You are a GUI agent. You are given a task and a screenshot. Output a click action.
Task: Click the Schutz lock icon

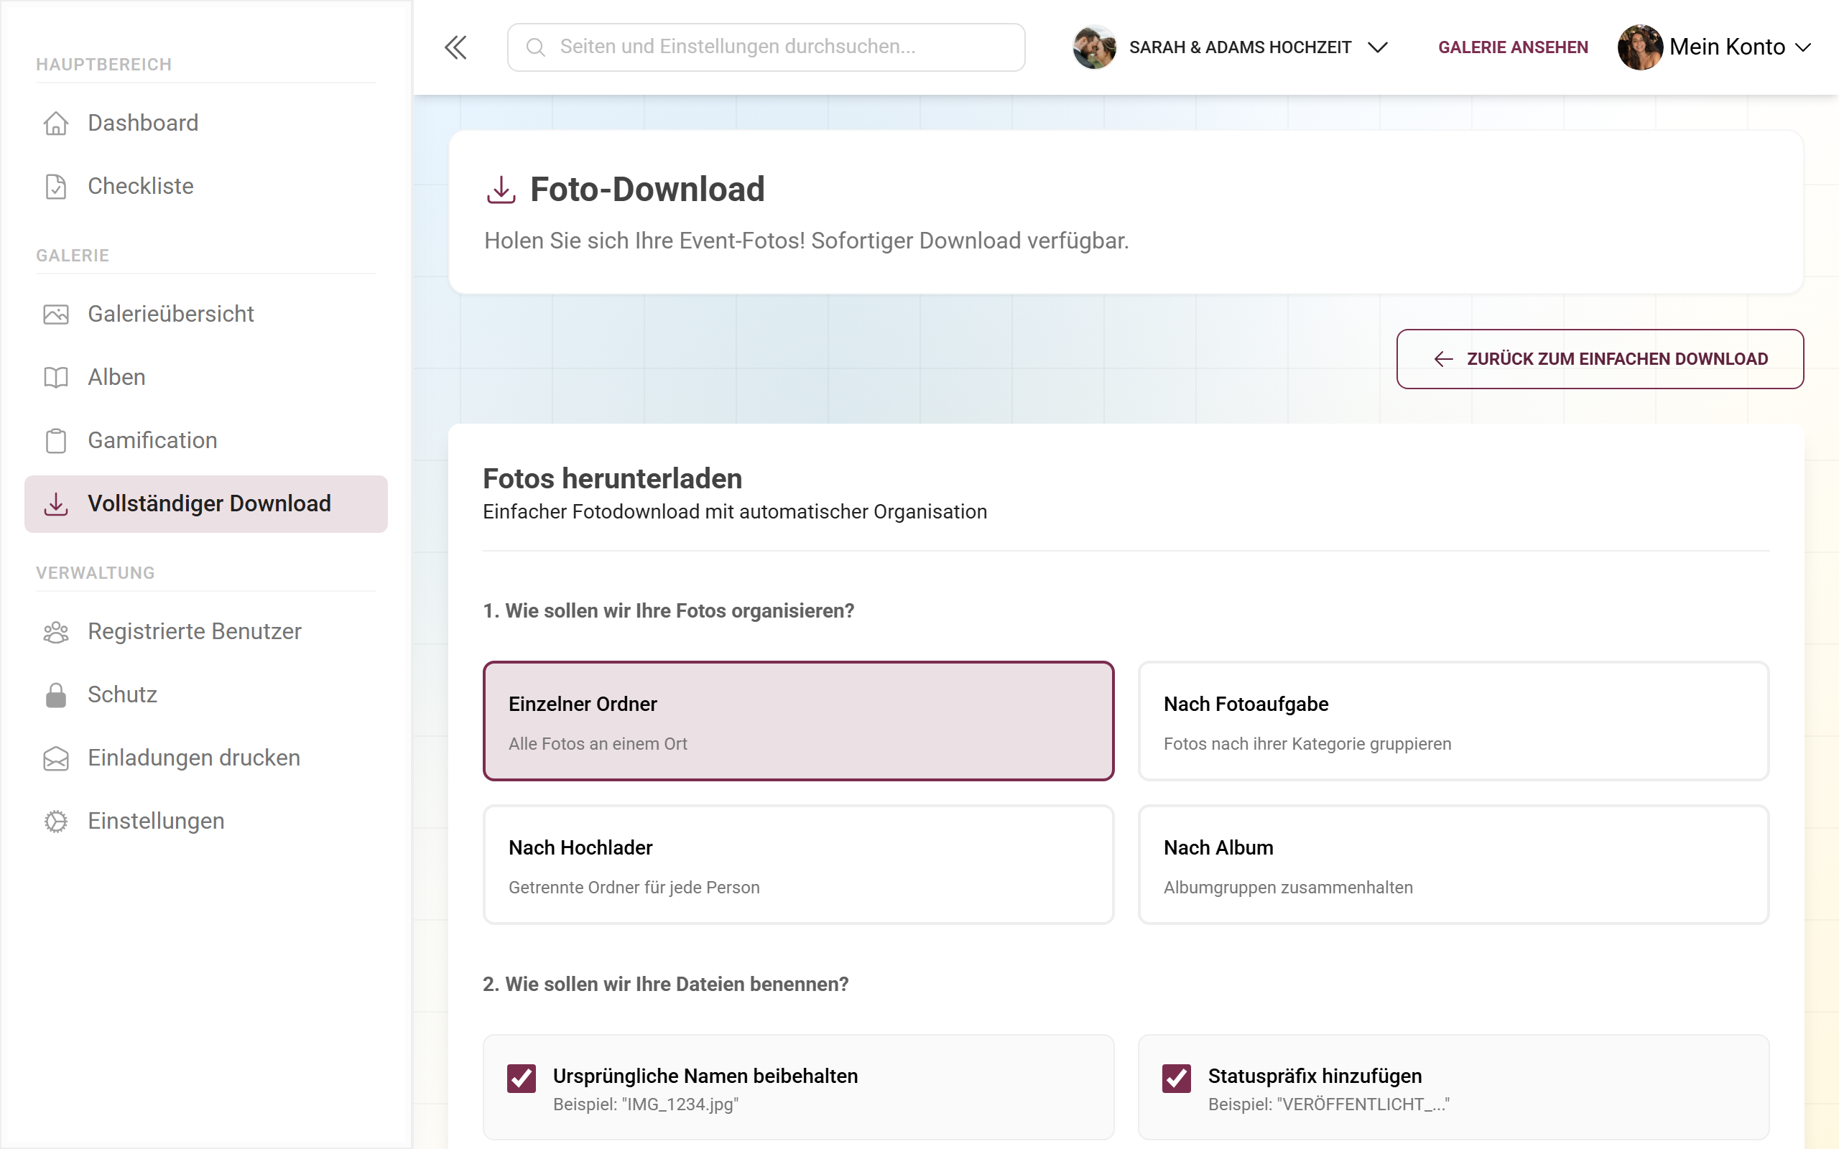[x=55, y=694]
